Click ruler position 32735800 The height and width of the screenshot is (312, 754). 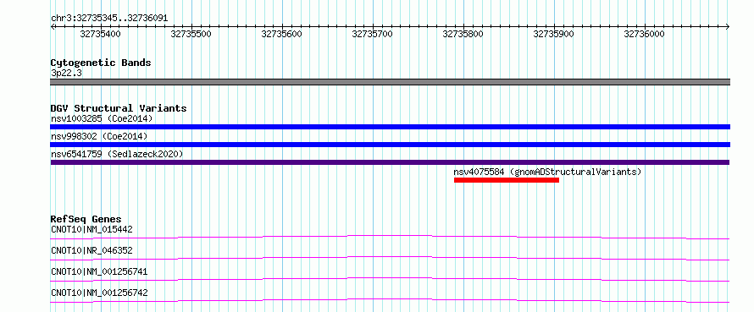click(463, 34)
